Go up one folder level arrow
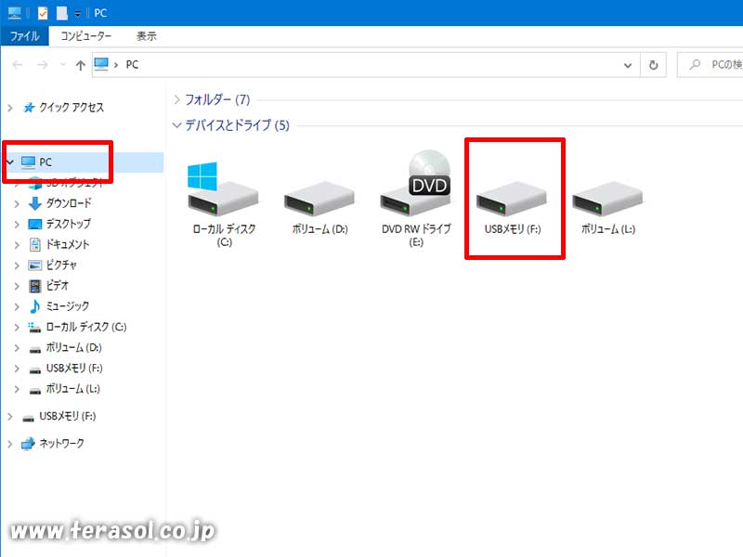 [x=81, y=65]
